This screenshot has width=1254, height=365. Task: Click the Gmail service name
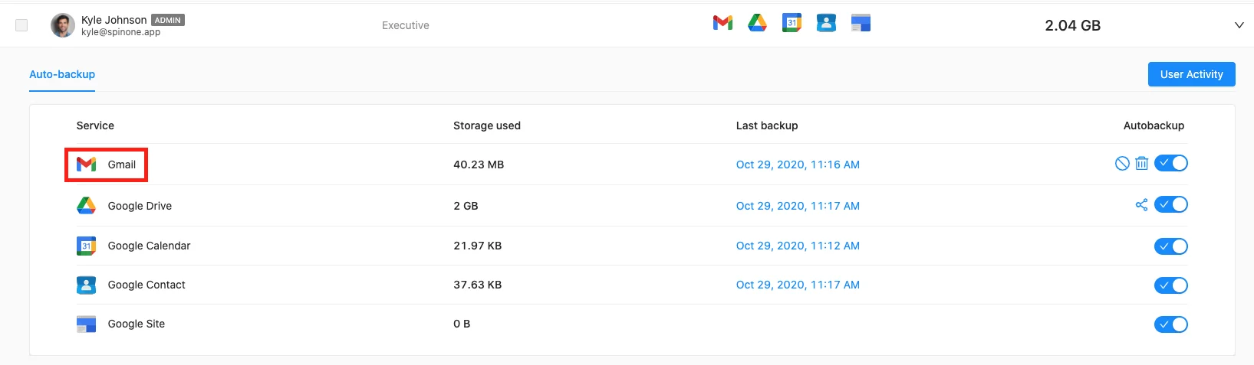point(122,165)
